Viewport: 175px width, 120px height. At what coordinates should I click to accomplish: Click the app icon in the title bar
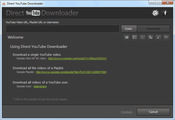pyautogui.click(x=4, y=4)
